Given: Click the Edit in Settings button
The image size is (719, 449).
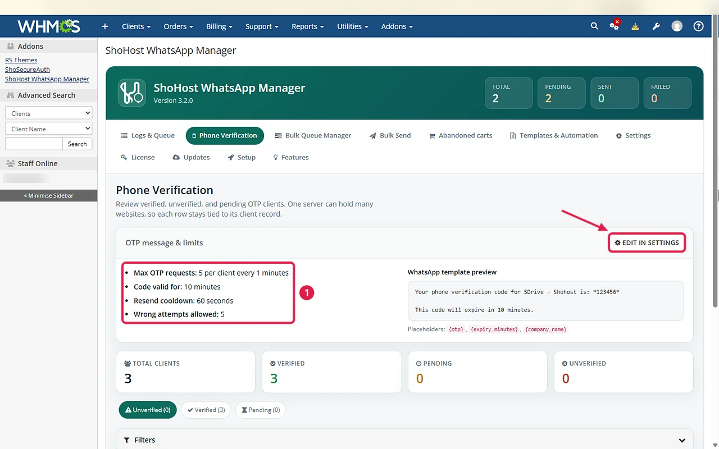Looking at the screenshot, I should [x=647, y=242].
